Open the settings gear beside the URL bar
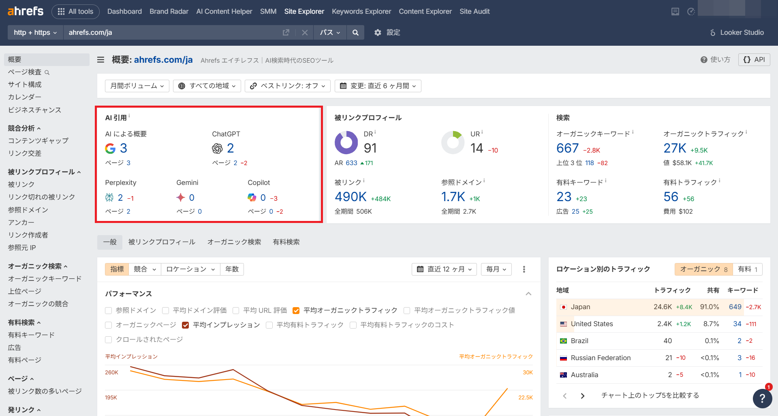 (x=378, y=32)
